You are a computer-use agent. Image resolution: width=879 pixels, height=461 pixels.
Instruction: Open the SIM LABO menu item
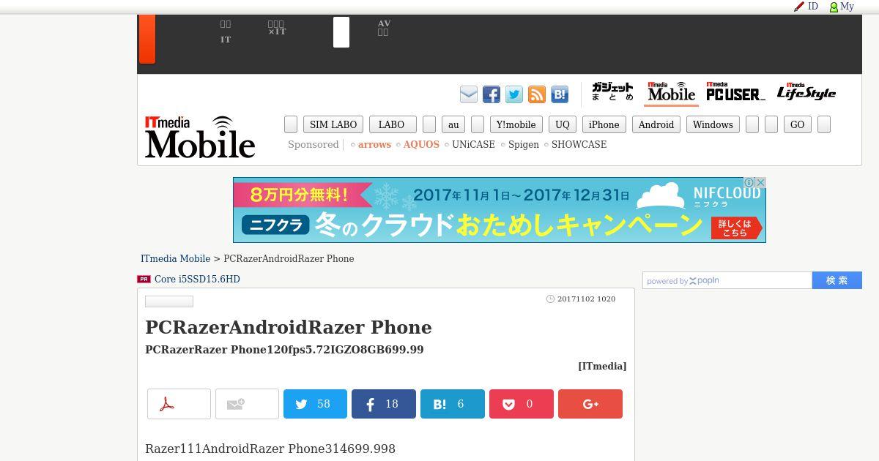click(x=333, y=124)
